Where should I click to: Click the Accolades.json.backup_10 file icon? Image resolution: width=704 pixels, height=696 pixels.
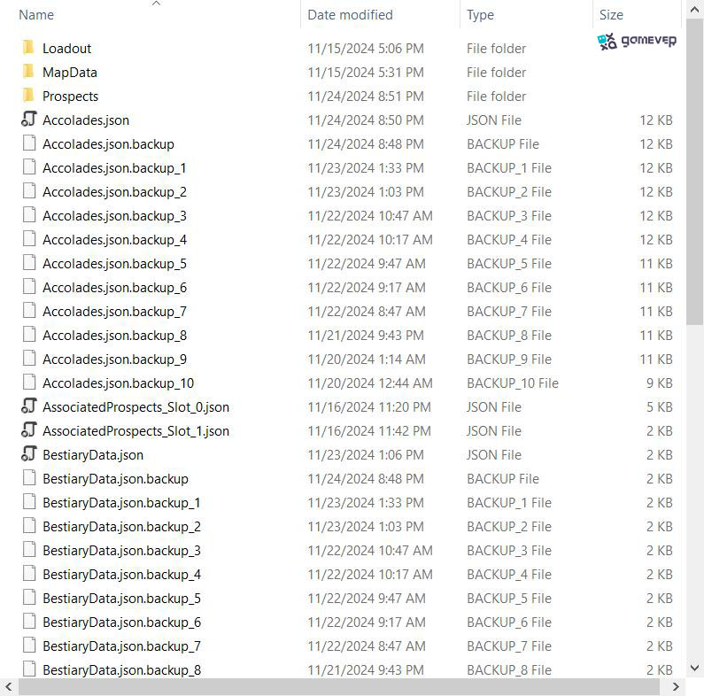pyautogui.click(x=29, y=383)
